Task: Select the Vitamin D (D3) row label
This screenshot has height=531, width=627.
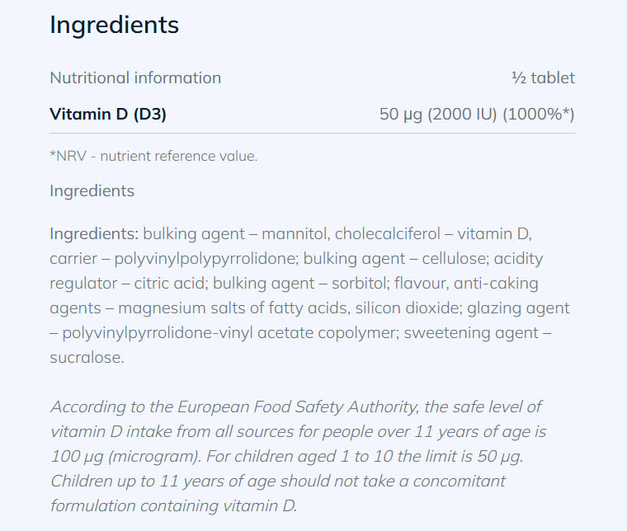Action: [108, 115]
